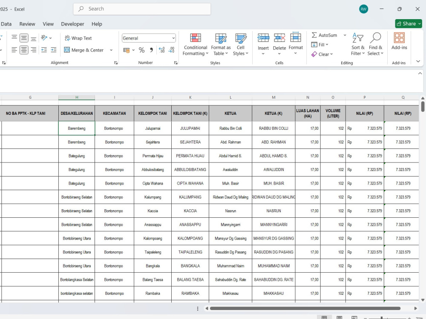Click the Format as Table icon

(221, 39)
